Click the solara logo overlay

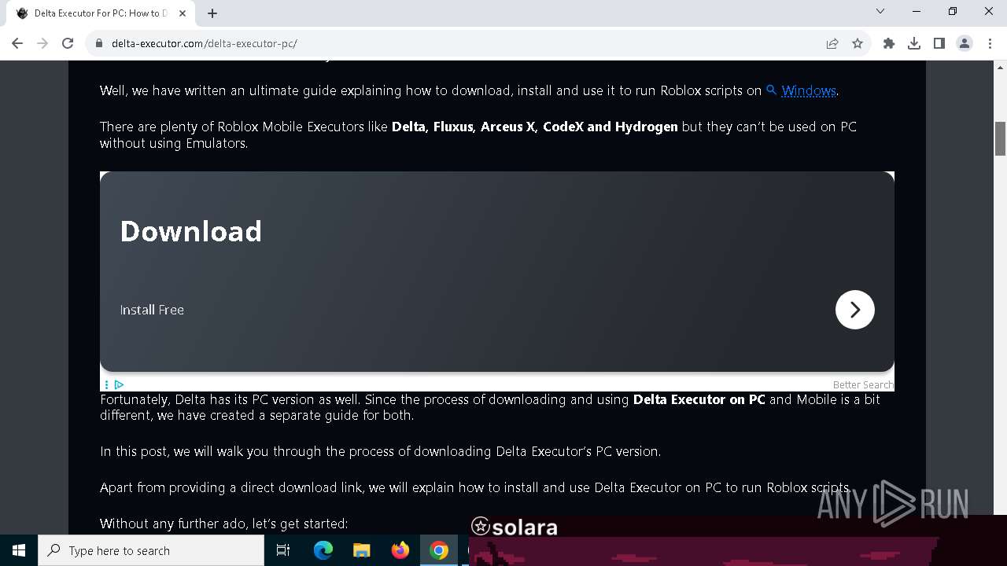515,527
